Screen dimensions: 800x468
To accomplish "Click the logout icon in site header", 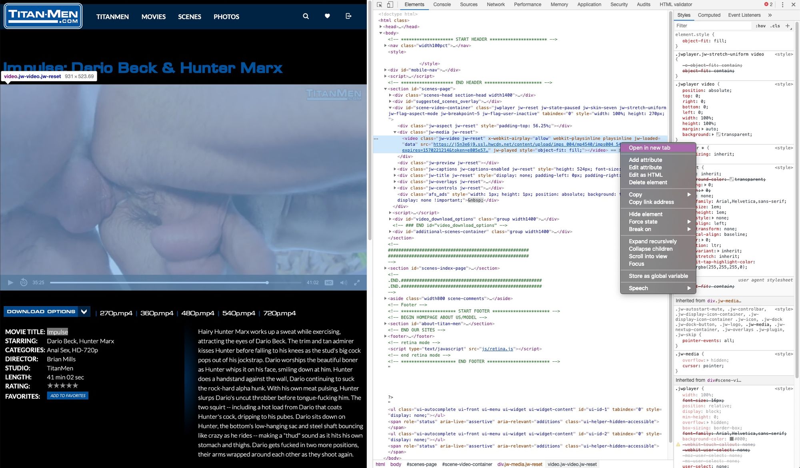I will pyautogui.click(x=348, y=16).
